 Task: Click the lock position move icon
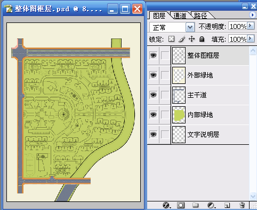point(191,38)
